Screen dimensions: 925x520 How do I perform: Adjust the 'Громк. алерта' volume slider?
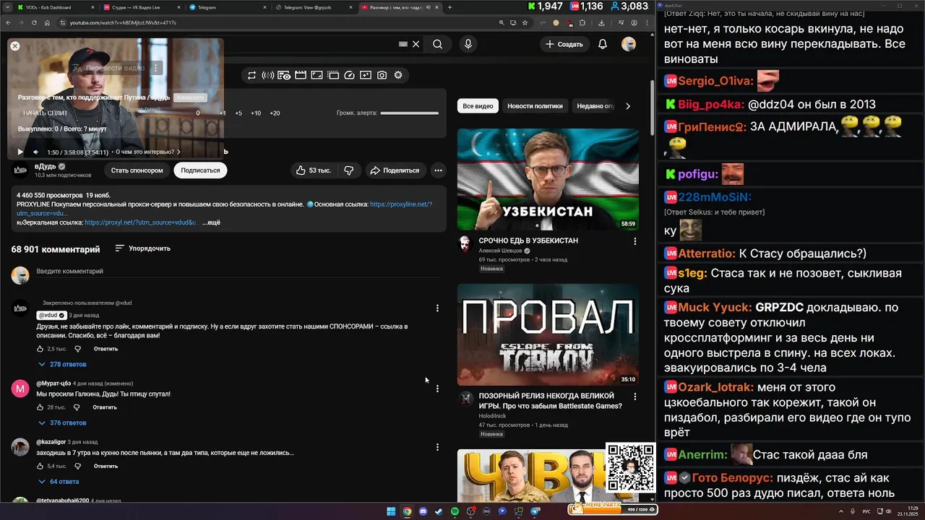pyautogui.click(x=409, y=113)
